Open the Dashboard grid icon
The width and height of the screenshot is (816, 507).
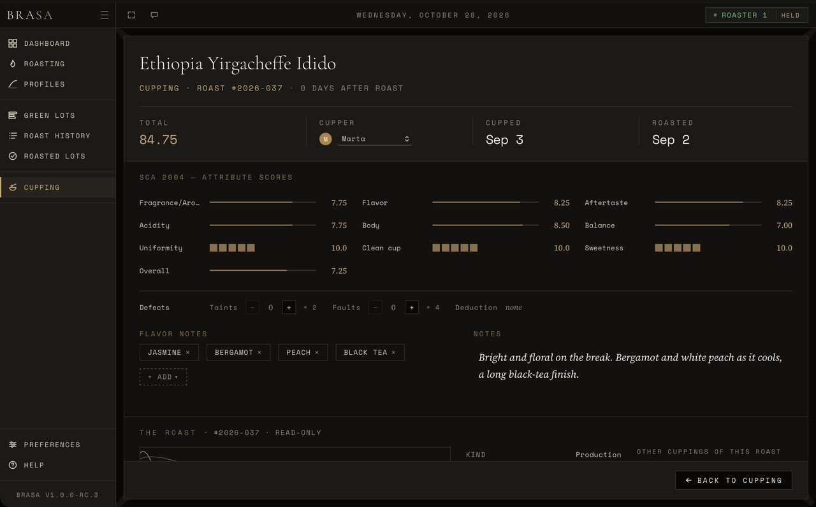13,43
